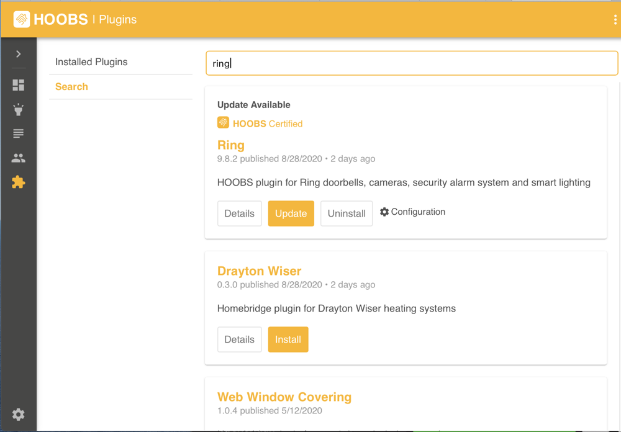Open the Settings gear icon in sidebar
The width and height of the screenshot is (621, 432).
tap(19, 414)
